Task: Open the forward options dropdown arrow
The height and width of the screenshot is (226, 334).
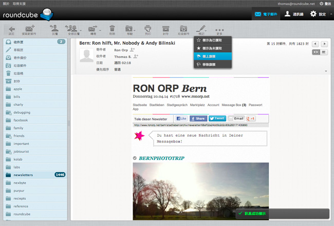Action: point(100,30)
